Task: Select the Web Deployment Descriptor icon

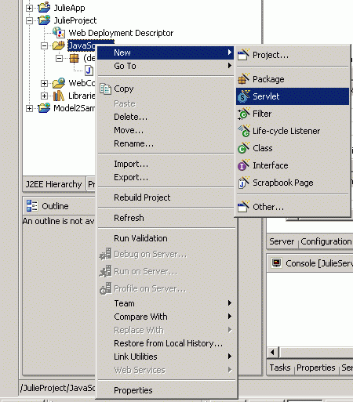Action: click(x=59, y=33)
